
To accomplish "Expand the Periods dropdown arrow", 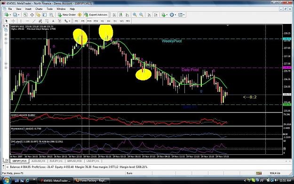I will (x=175, y=15).
